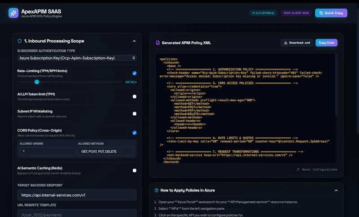359x217 pixels.
Task: Enable AI LLM Token limit checkbox
Action: [x=134, y=96]
